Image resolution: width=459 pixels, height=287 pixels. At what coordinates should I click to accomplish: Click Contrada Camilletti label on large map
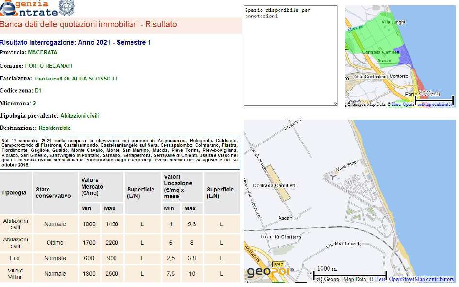pyautogui.click(x=275, y=186)
